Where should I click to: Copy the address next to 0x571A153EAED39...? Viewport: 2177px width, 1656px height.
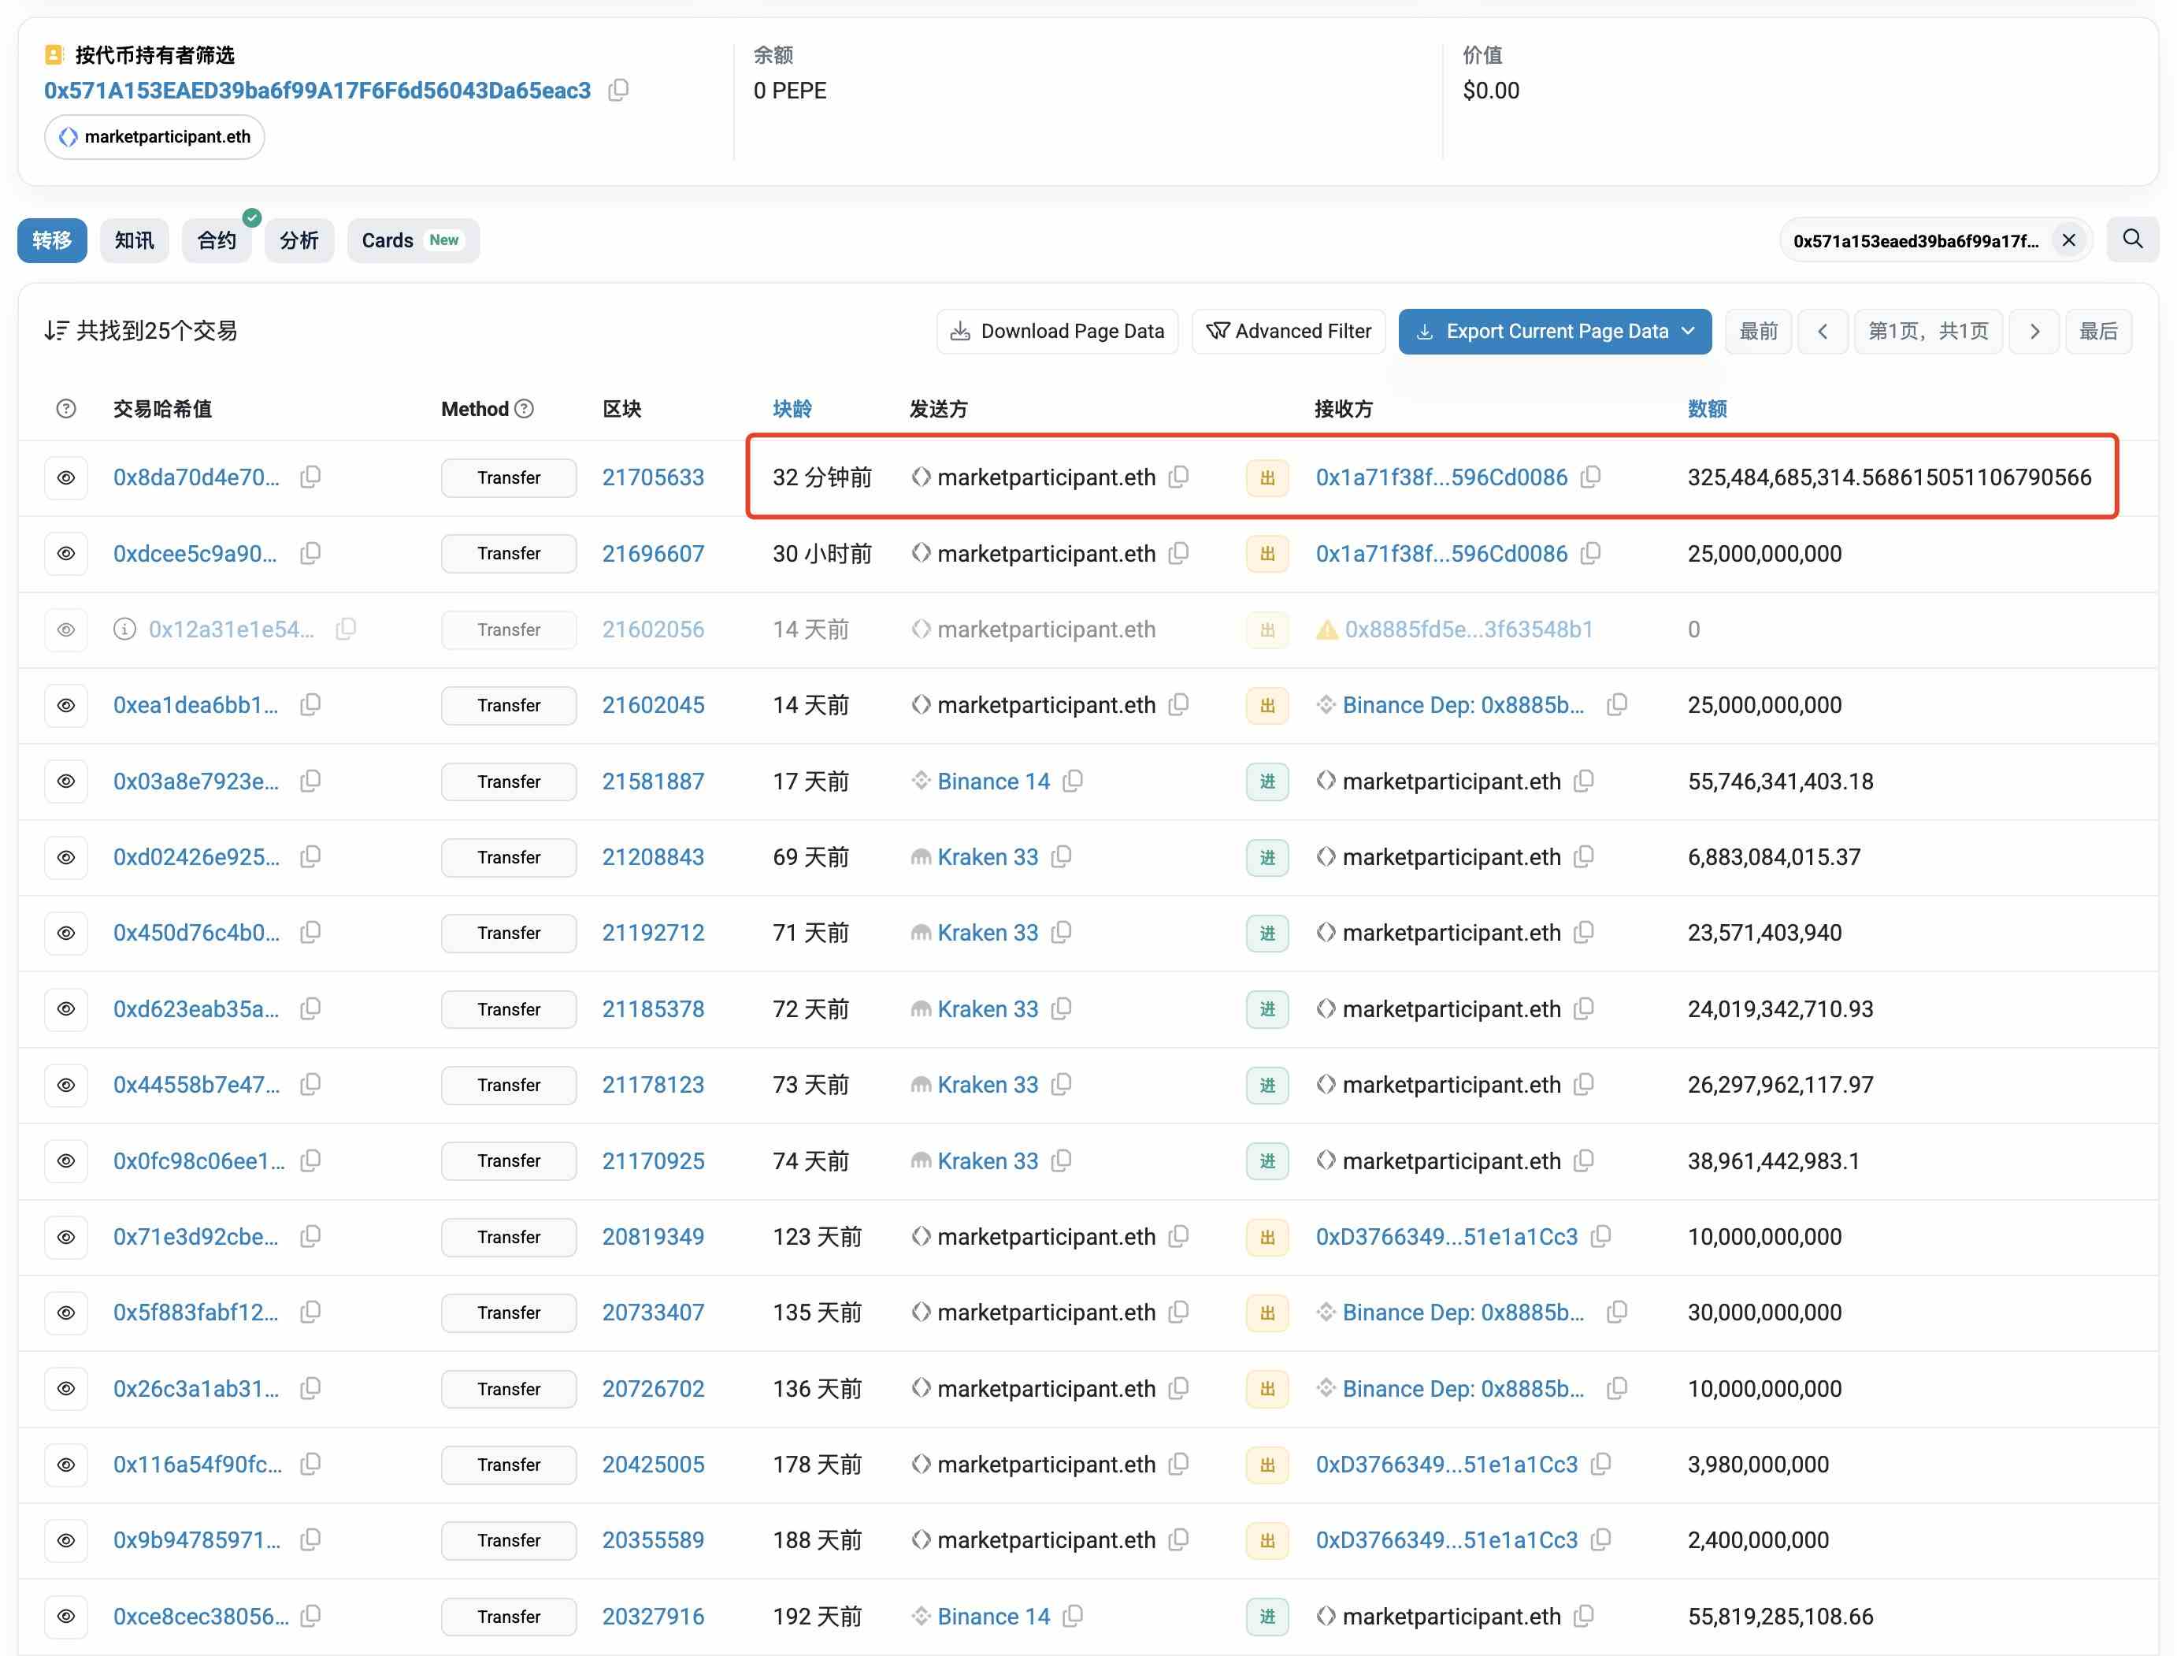618,91
